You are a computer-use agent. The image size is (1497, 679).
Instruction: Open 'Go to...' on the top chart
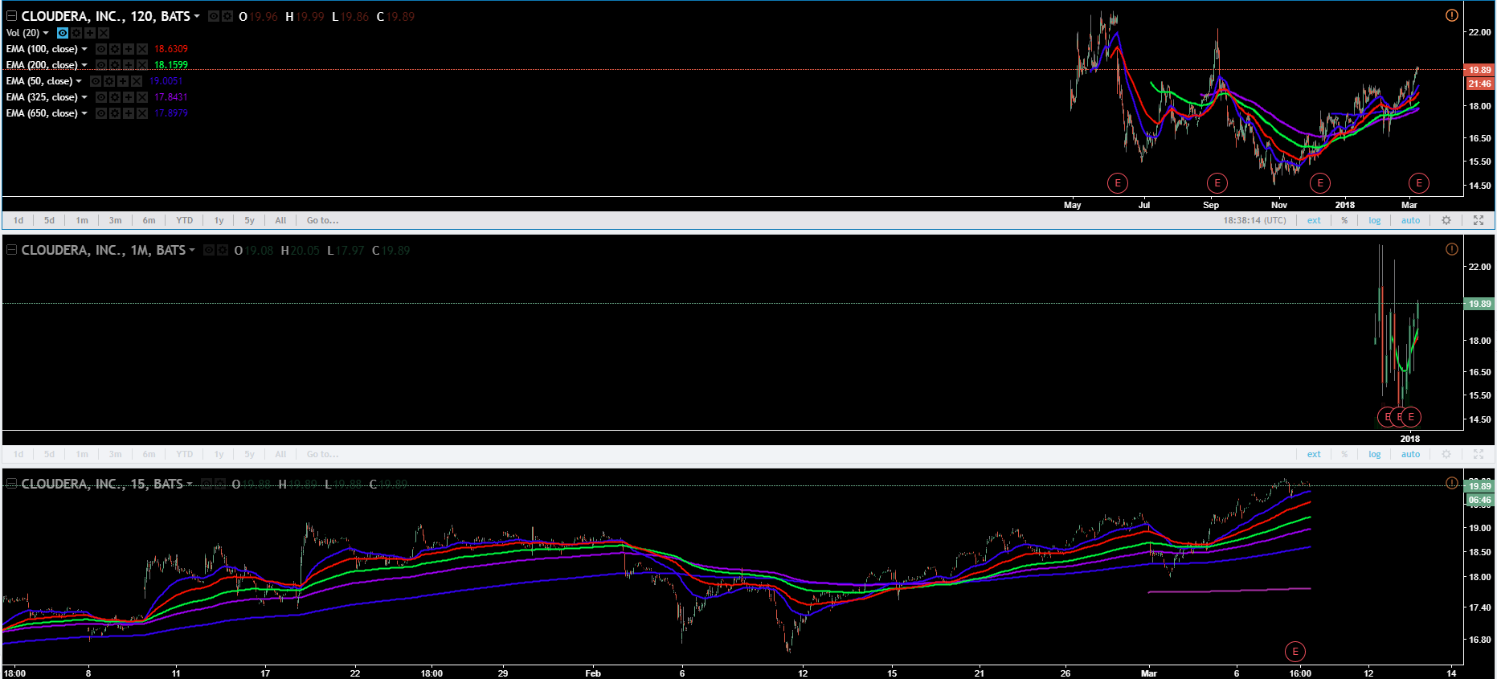(x=323, y=220)
